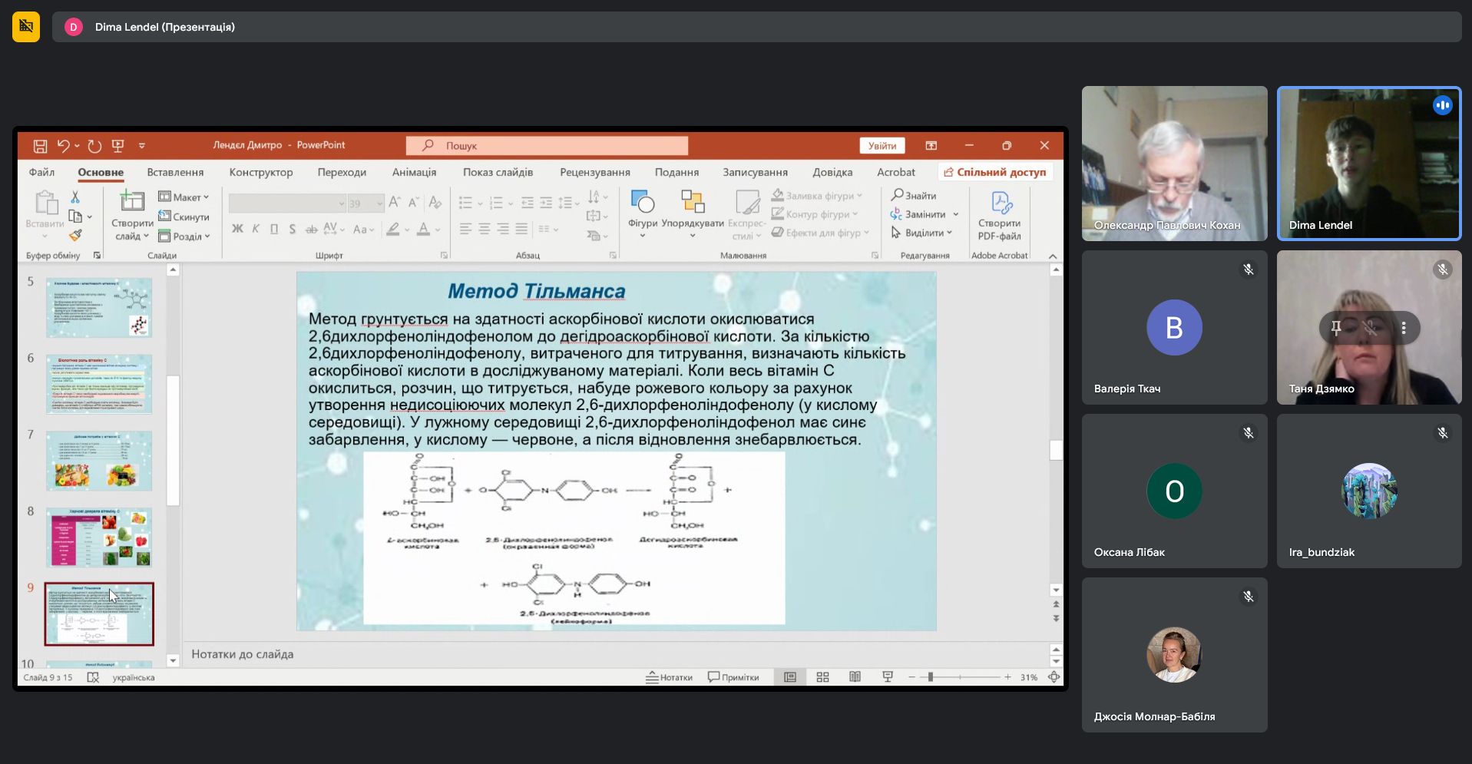Image resolution: width=1472 pixels, height=764 pixels.
Task: Click the Cut scissors icon
Action: click(75, 197)
